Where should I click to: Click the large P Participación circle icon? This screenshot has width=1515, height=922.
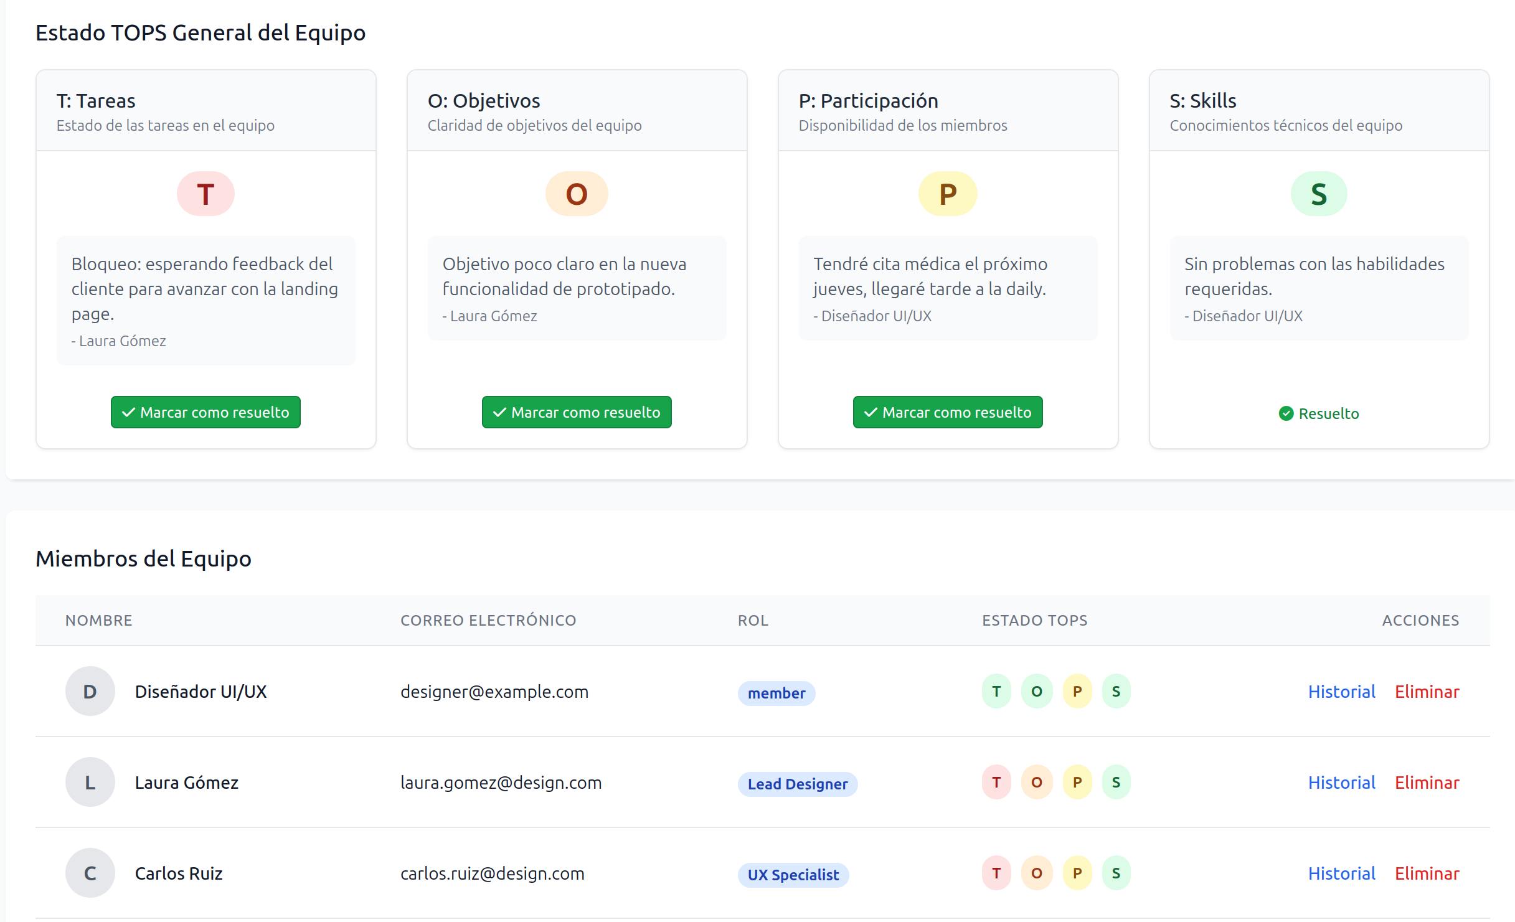pos(947,194)
